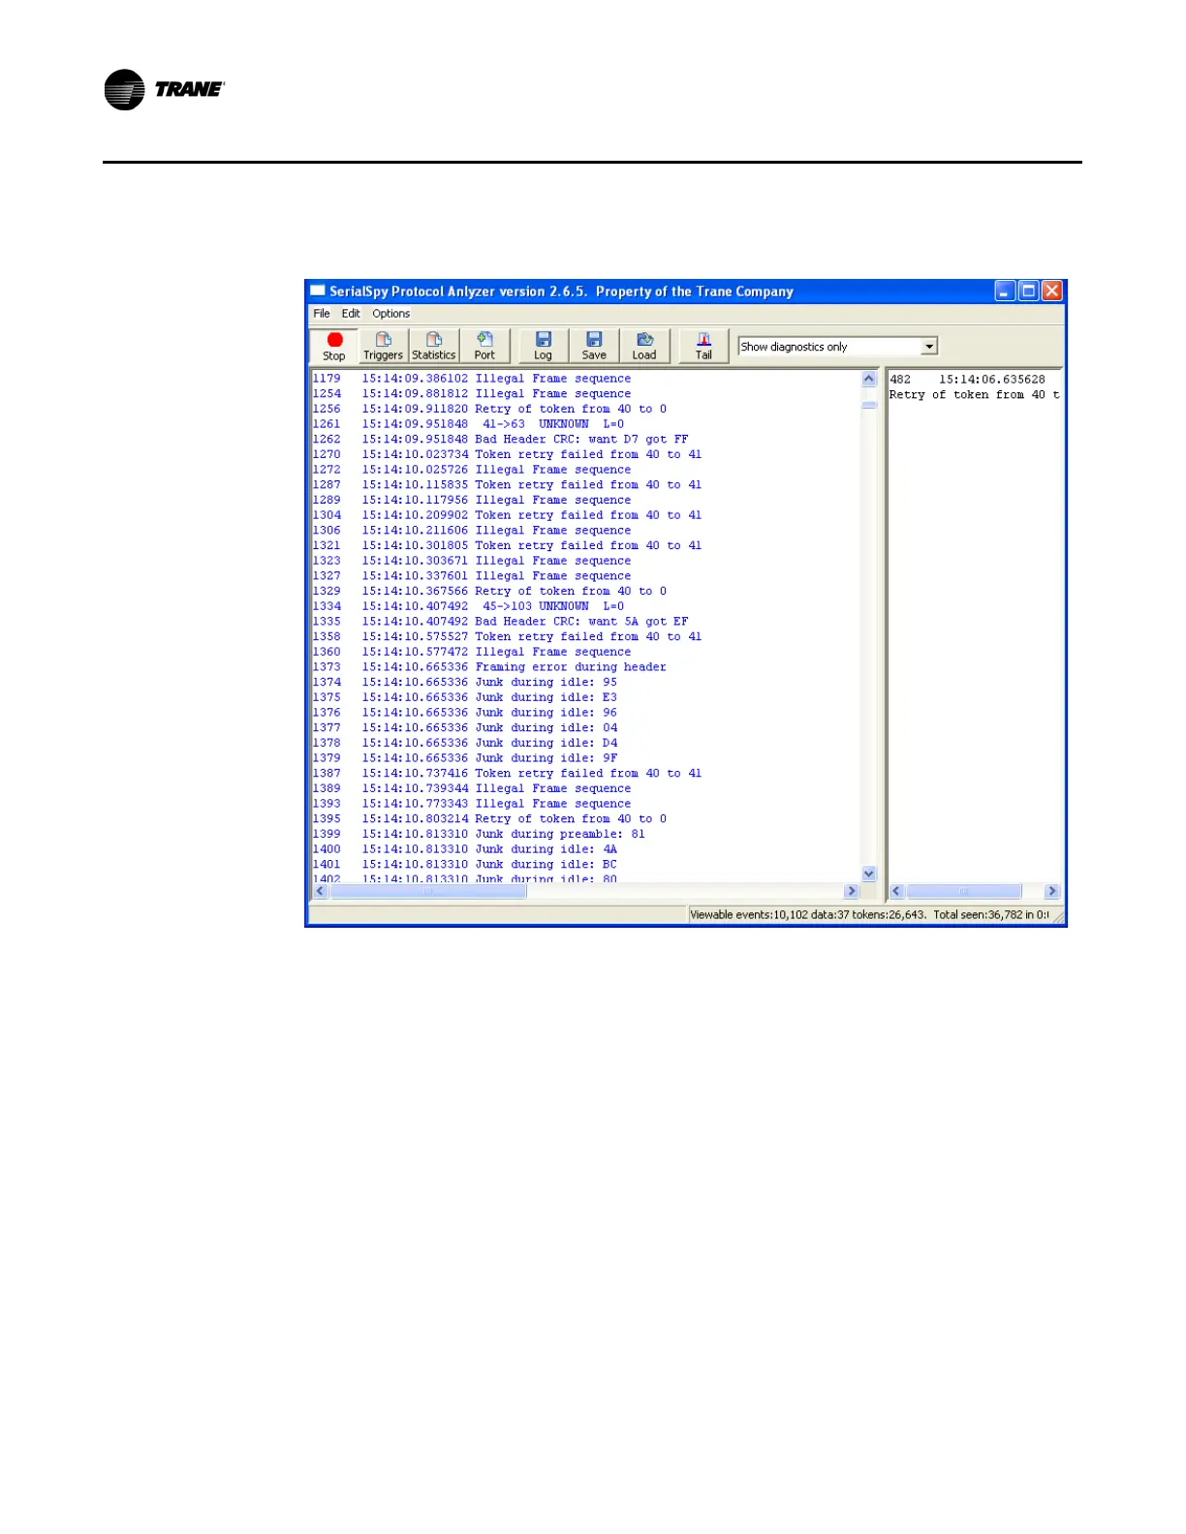Select row 1270 Token retry failed
The image size is (1186, 1534).
pyautogui.click(x=507, y=454)
